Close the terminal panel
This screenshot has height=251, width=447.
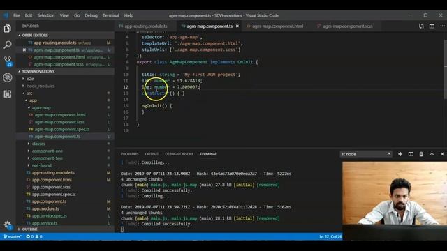click(442, 154)
